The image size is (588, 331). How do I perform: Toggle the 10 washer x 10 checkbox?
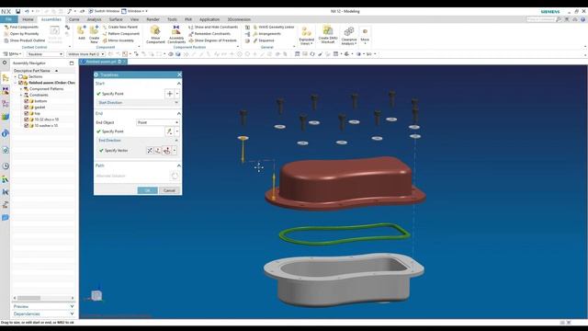click(x=27, y=125)
